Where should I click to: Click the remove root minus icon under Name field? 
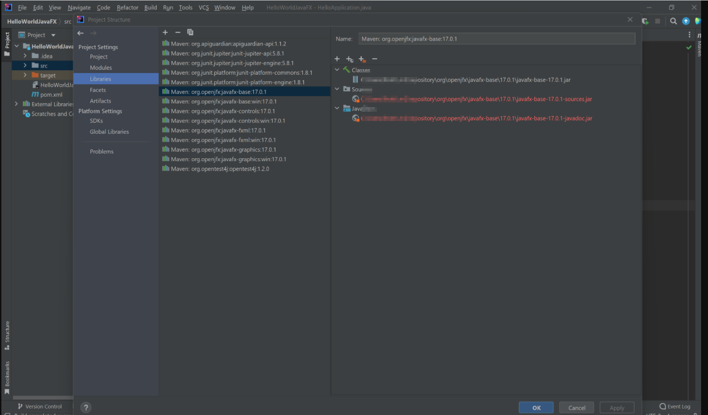click(x=375, y=59)
